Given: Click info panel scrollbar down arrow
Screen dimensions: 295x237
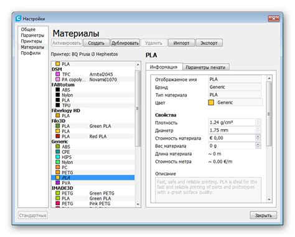Looking at the screenshot, I should [269, 200].
